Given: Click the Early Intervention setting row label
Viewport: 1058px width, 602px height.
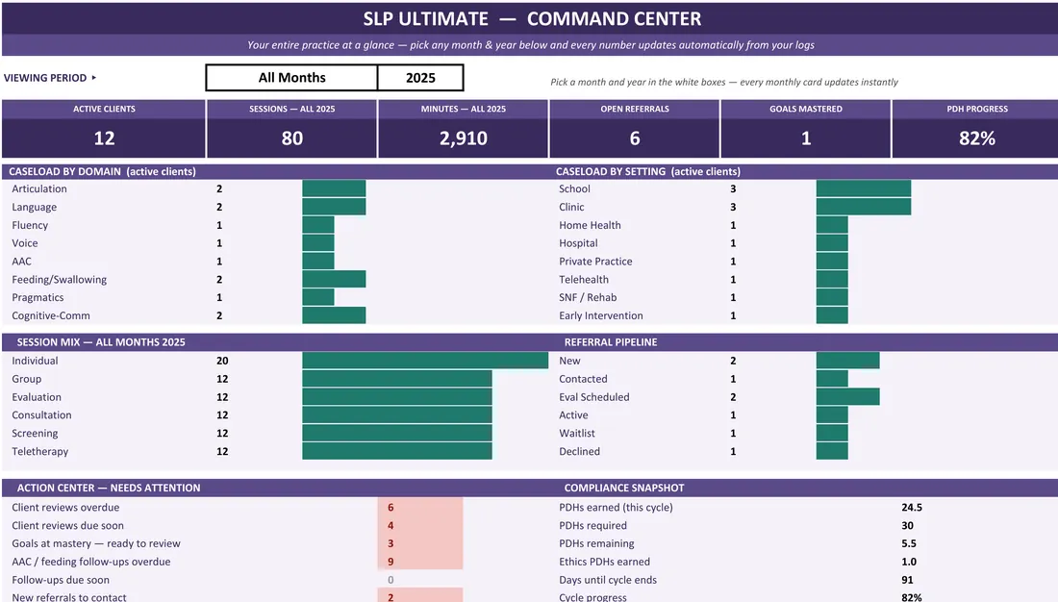Looking at the screenshot, I should pos(600,315).
